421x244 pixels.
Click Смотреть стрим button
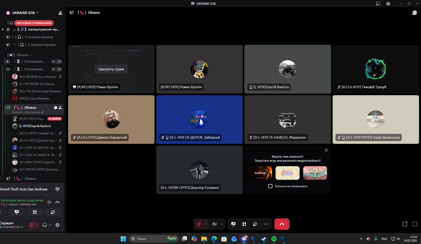click(111, 69)
